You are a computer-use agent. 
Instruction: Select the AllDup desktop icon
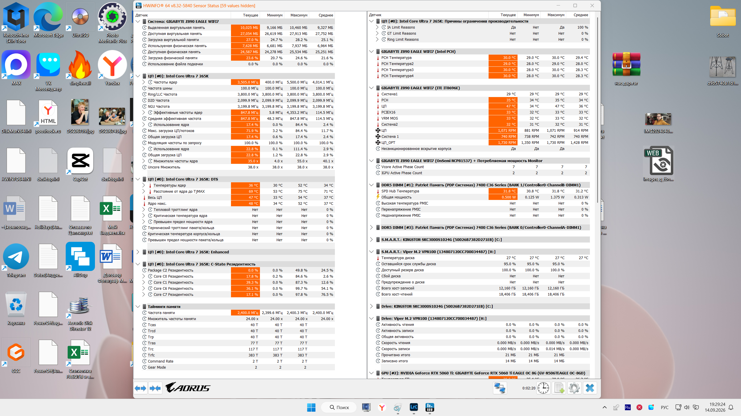pyautogui.click(x=80, y=260)
